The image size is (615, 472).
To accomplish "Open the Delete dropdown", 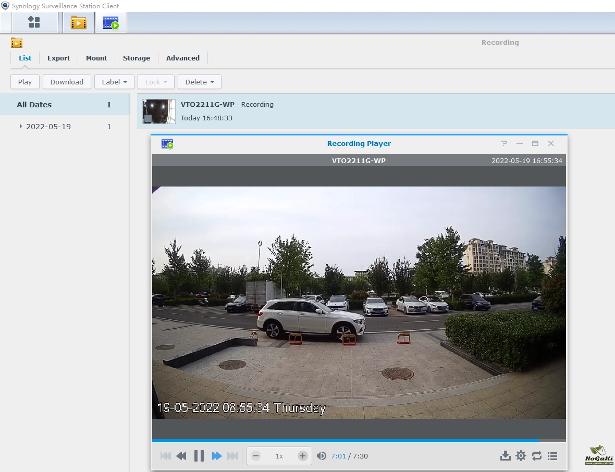I will click(x=199, y=82).
